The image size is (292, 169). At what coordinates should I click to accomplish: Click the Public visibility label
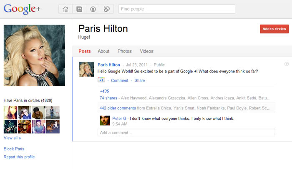tap(159, 65)
